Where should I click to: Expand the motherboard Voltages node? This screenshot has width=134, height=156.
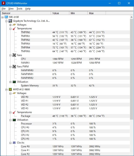pos(10,25)
